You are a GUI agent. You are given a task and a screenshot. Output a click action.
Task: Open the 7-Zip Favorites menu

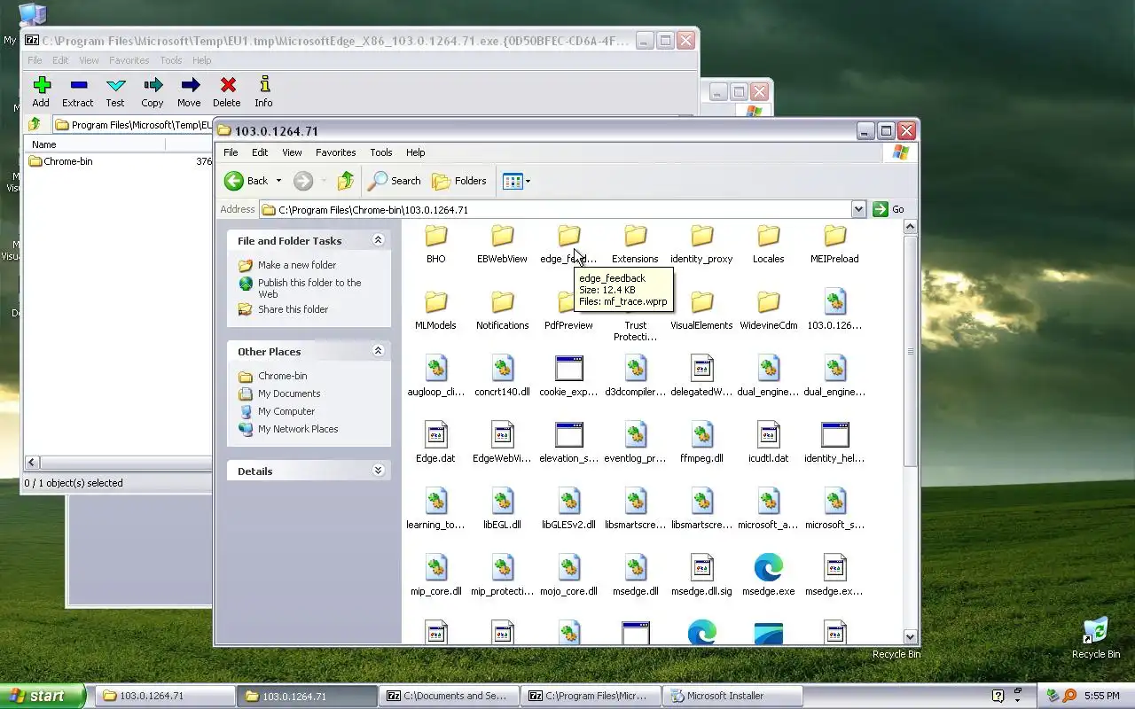[x=129, y=60]
